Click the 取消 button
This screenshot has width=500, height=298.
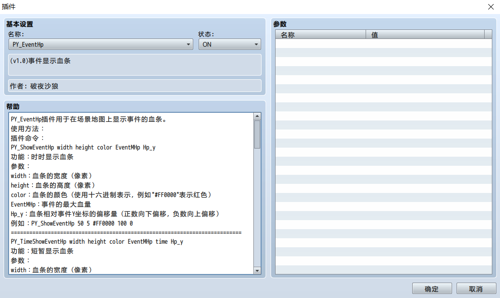pyautogui.click(x=476, y=289)
